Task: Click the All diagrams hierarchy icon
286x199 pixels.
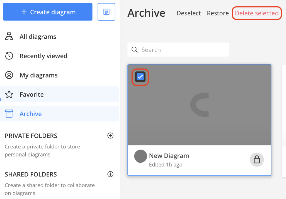Action: [9, 36]
